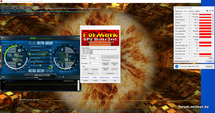Reset Afterburner settings with circular arrow button
This screenshot has height=113, width=215.
click(41, 71)
